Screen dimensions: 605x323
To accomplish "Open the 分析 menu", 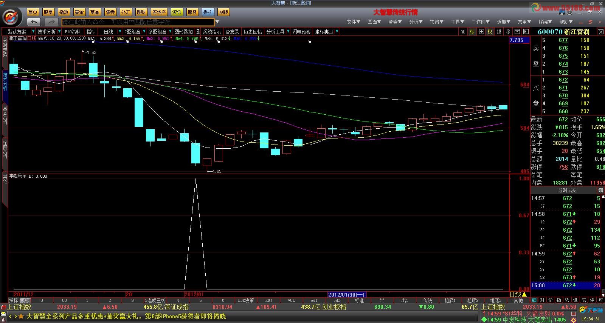I will coord(416,22).
